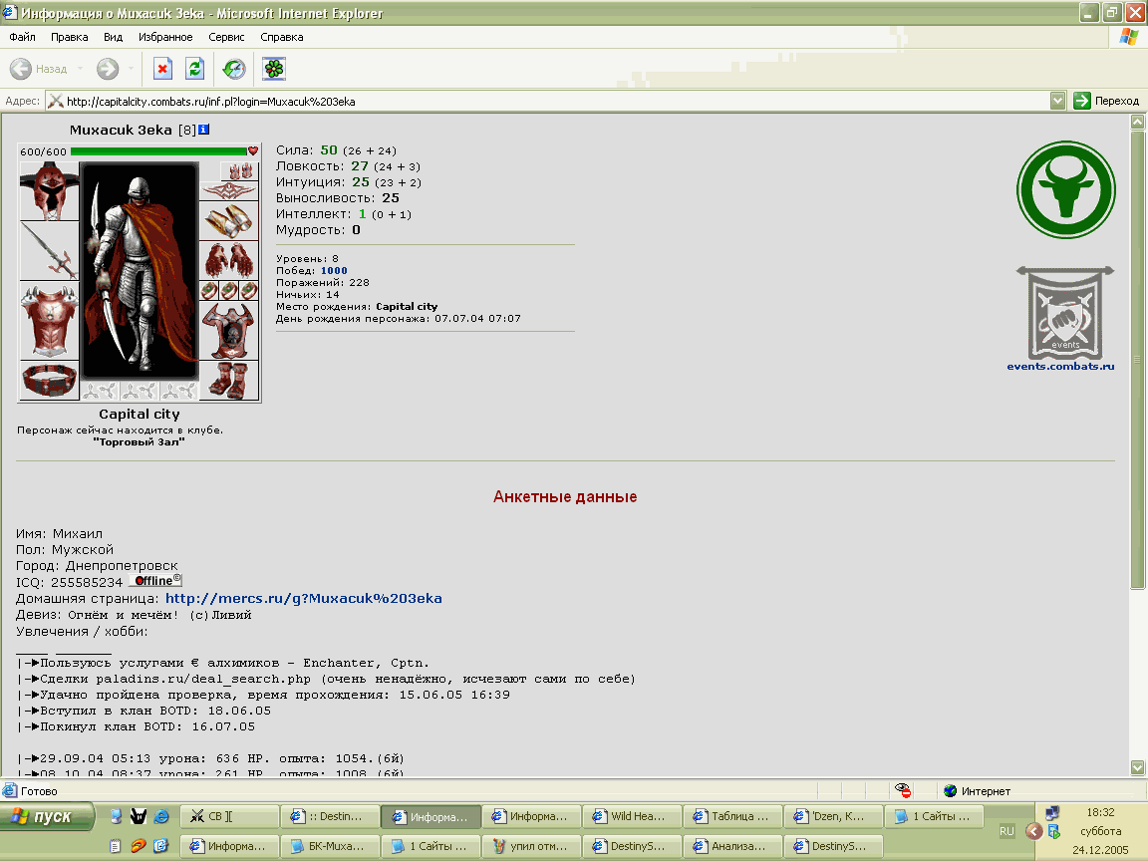Open the Файл menu
The width and height of the screenshot is (1148, 861).
click(x=22, y=37)
